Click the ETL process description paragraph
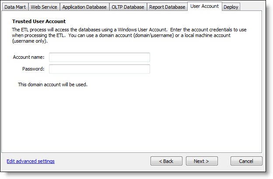 click(x=131, y=35)
